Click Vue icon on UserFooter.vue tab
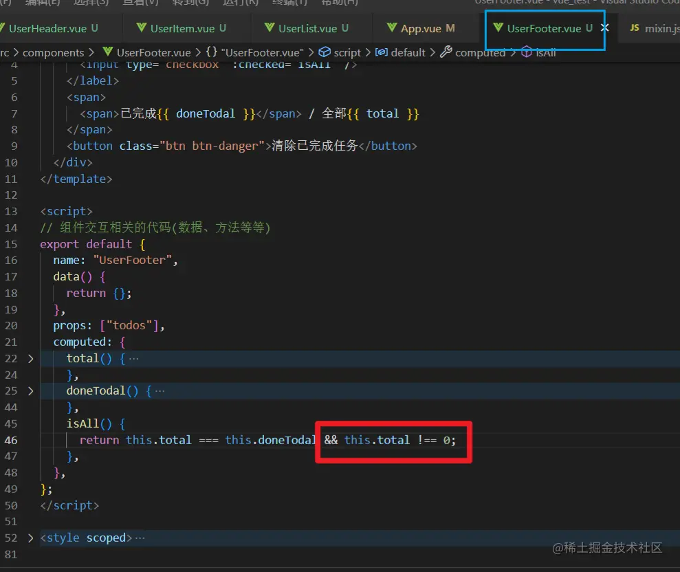The width and height of the screenshot is (680, 572). point(498,27)
